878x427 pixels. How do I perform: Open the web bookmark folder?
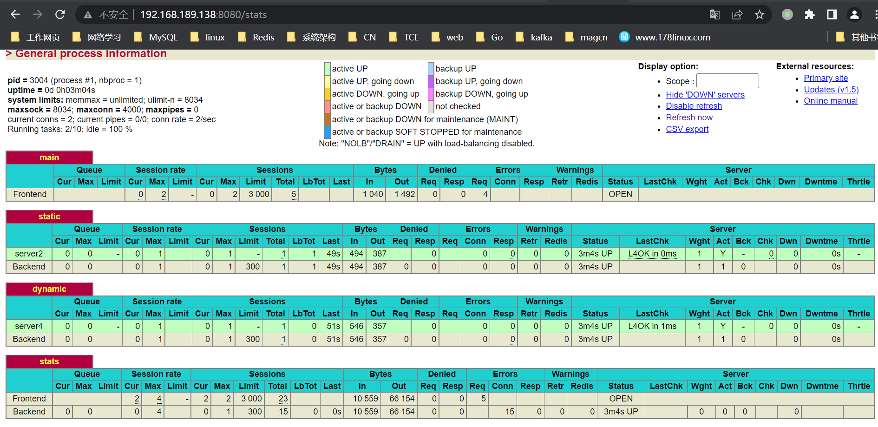click(447, 37)
